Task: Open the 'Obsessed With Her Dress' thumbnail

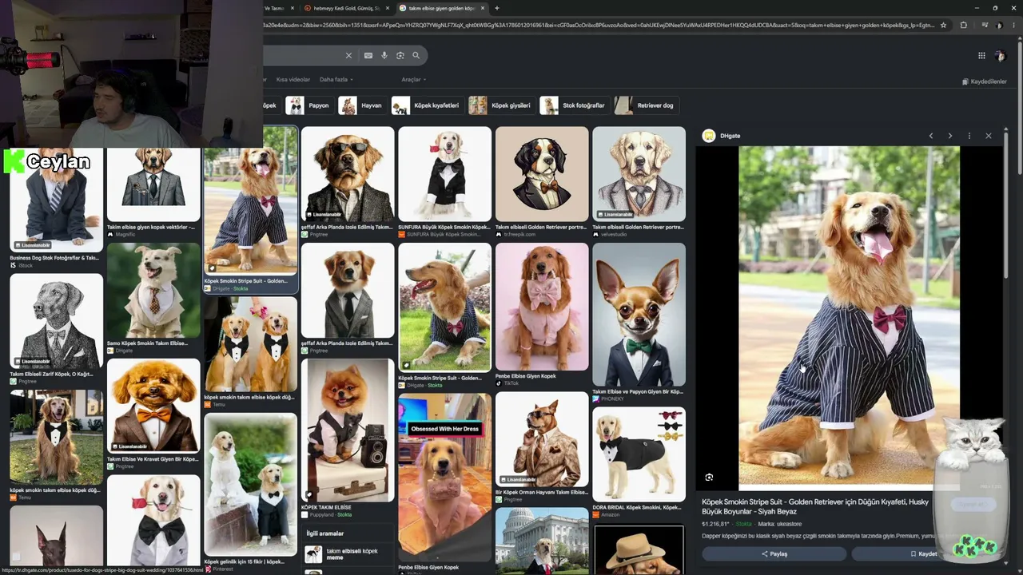Action: coord(444,478)
